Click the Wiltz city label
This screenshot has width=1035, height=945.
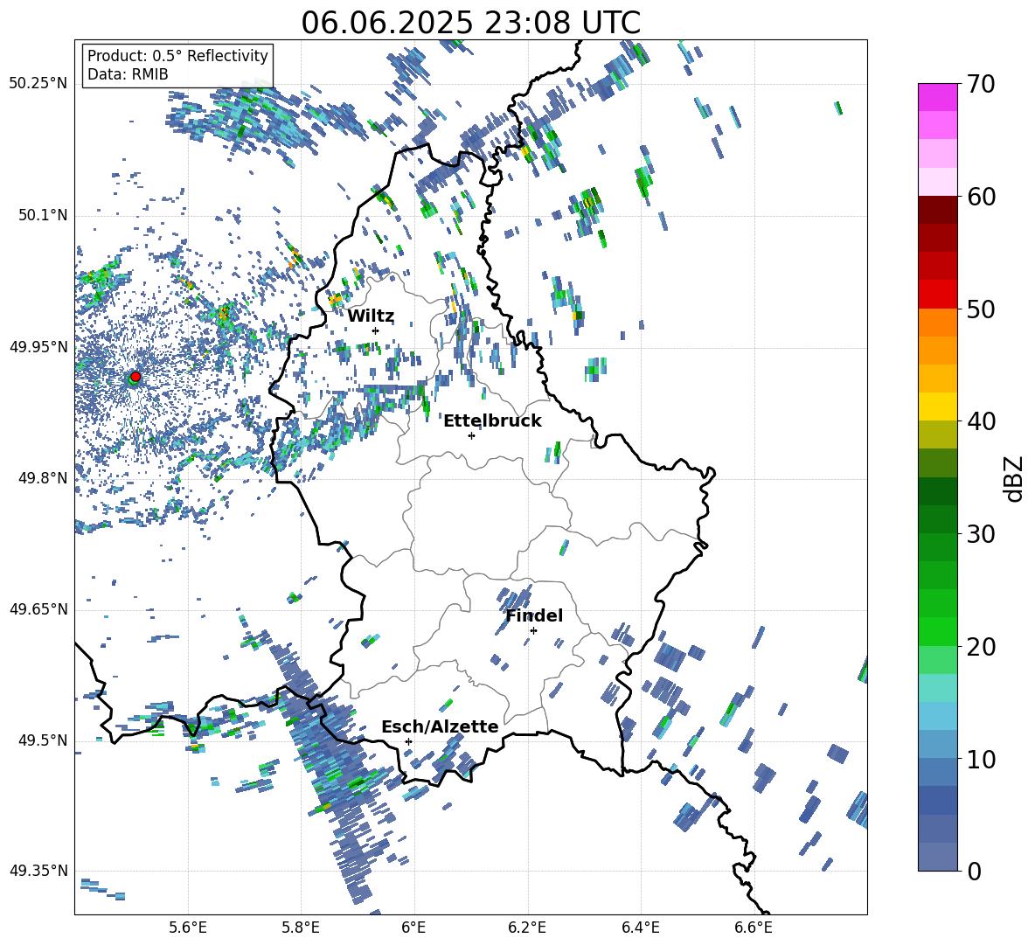tap(371, 316)
